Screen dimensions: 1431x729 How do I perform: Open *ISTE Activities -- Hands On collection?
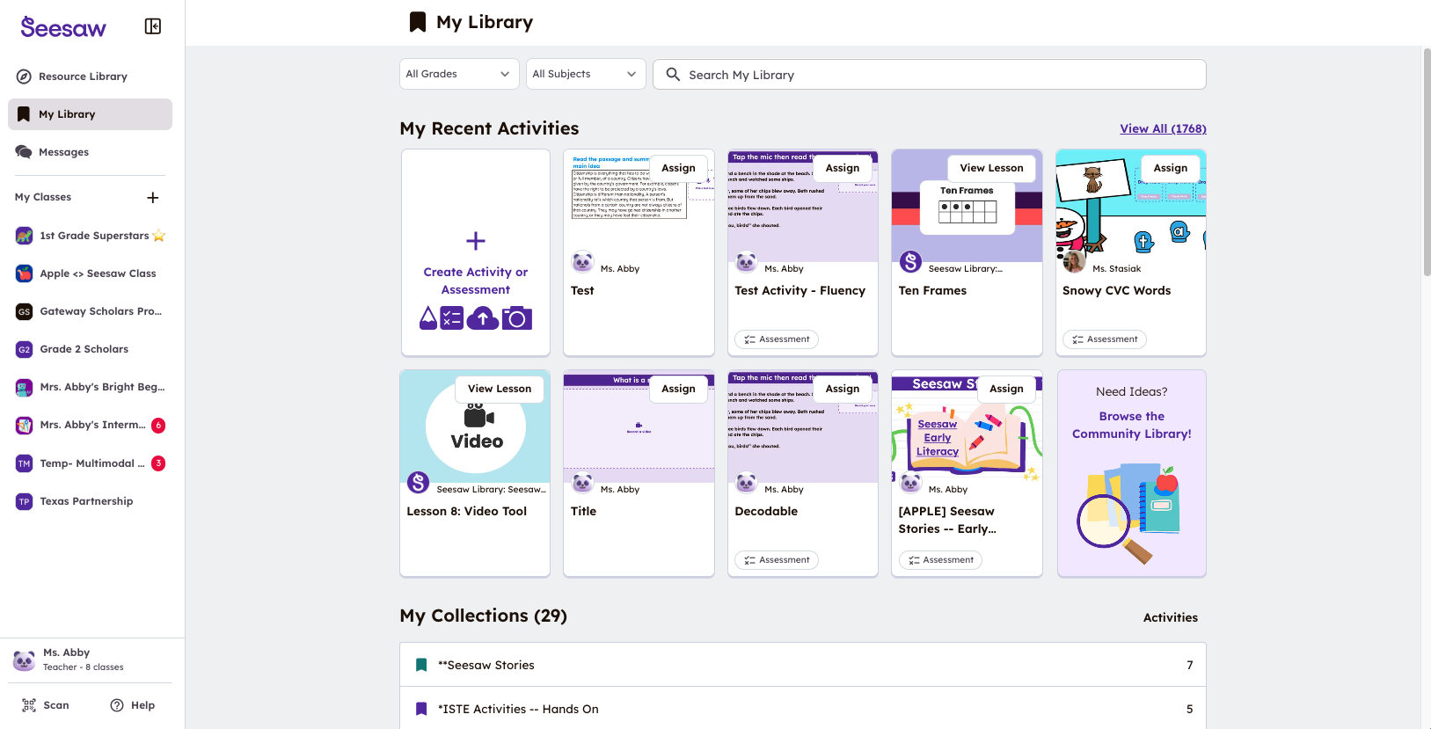[x=803, y=709]
